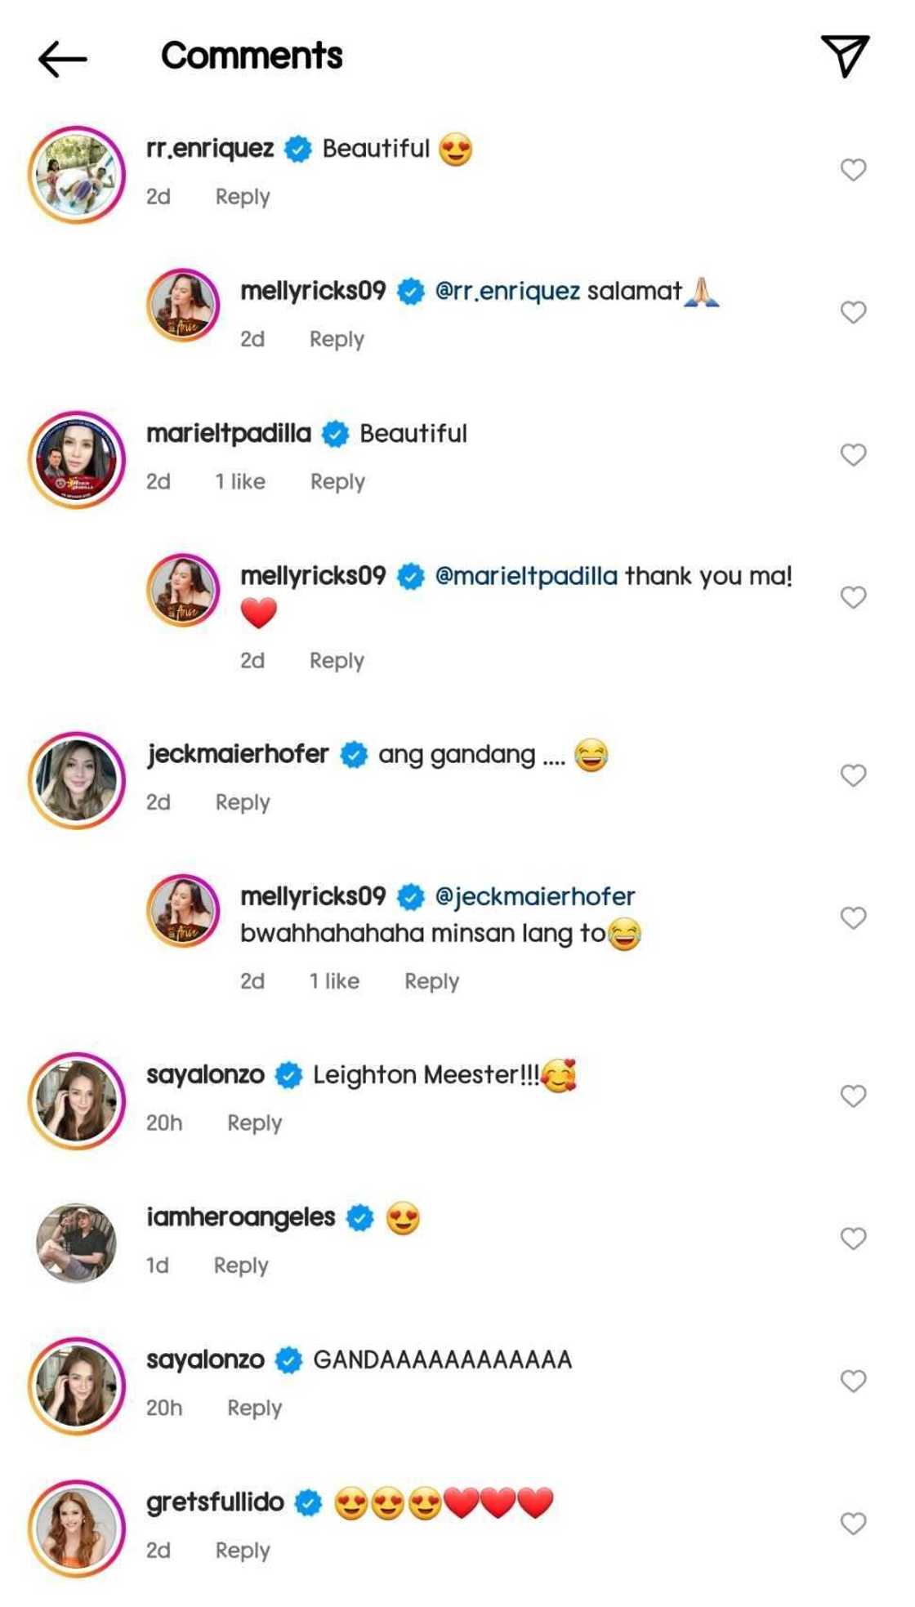View who liked jeckmaierhofer's comment via 1 like
This screenshot has height=1607, width=915.
point(334,980)
